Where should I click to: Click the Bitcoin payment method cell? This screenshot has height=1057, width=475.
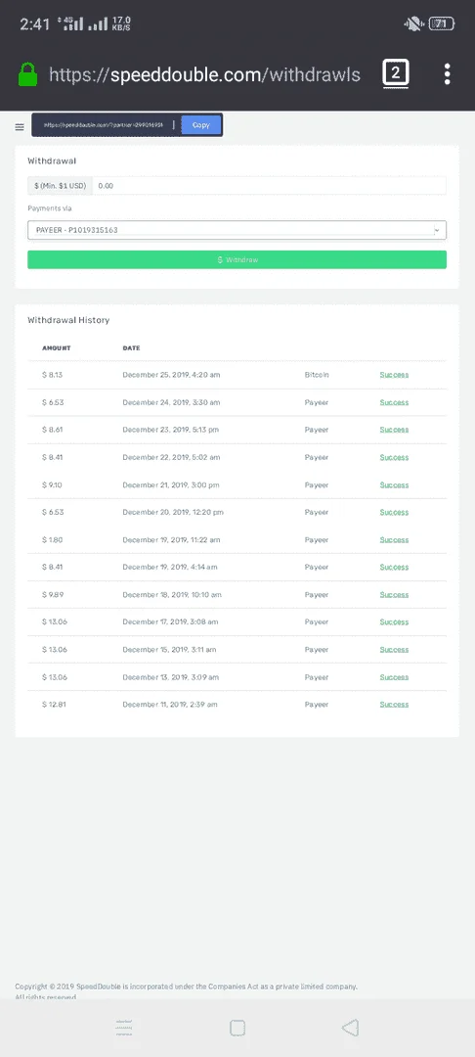point(317,375)
